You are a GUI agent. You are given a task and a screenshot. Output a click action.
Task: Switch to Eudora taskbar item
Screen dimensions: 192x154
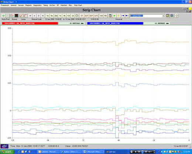point(71,152)
